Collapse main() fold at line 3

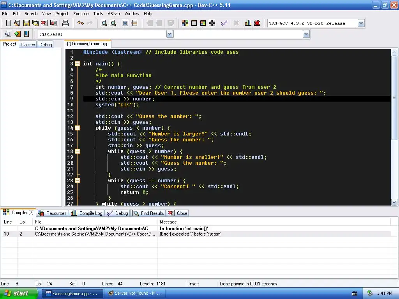tap(78, 63)
